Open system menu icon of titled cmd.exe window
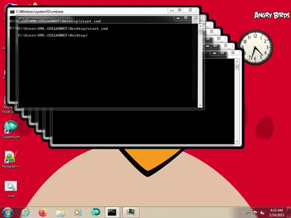This screenshot has width=291, height=218. point(12,12)
